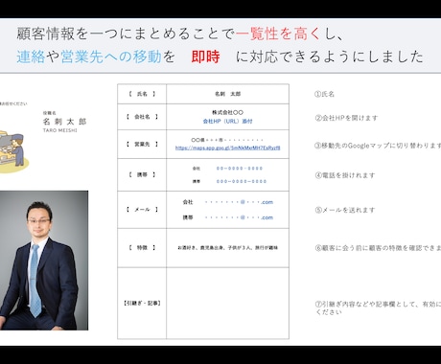Click the businessman portrait photo
Screen dimensions: 441x364
point(44,261)
